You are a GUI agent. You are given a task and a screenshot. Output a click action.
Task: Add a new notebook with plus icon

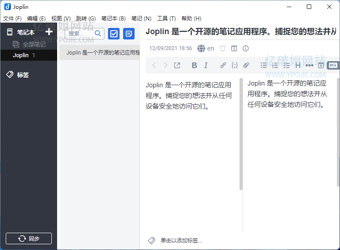49,32
